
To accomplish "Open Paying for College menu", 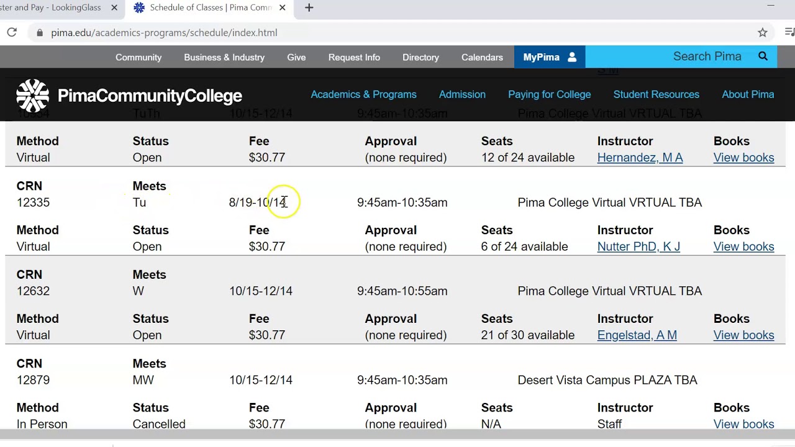I will [549, 94].
